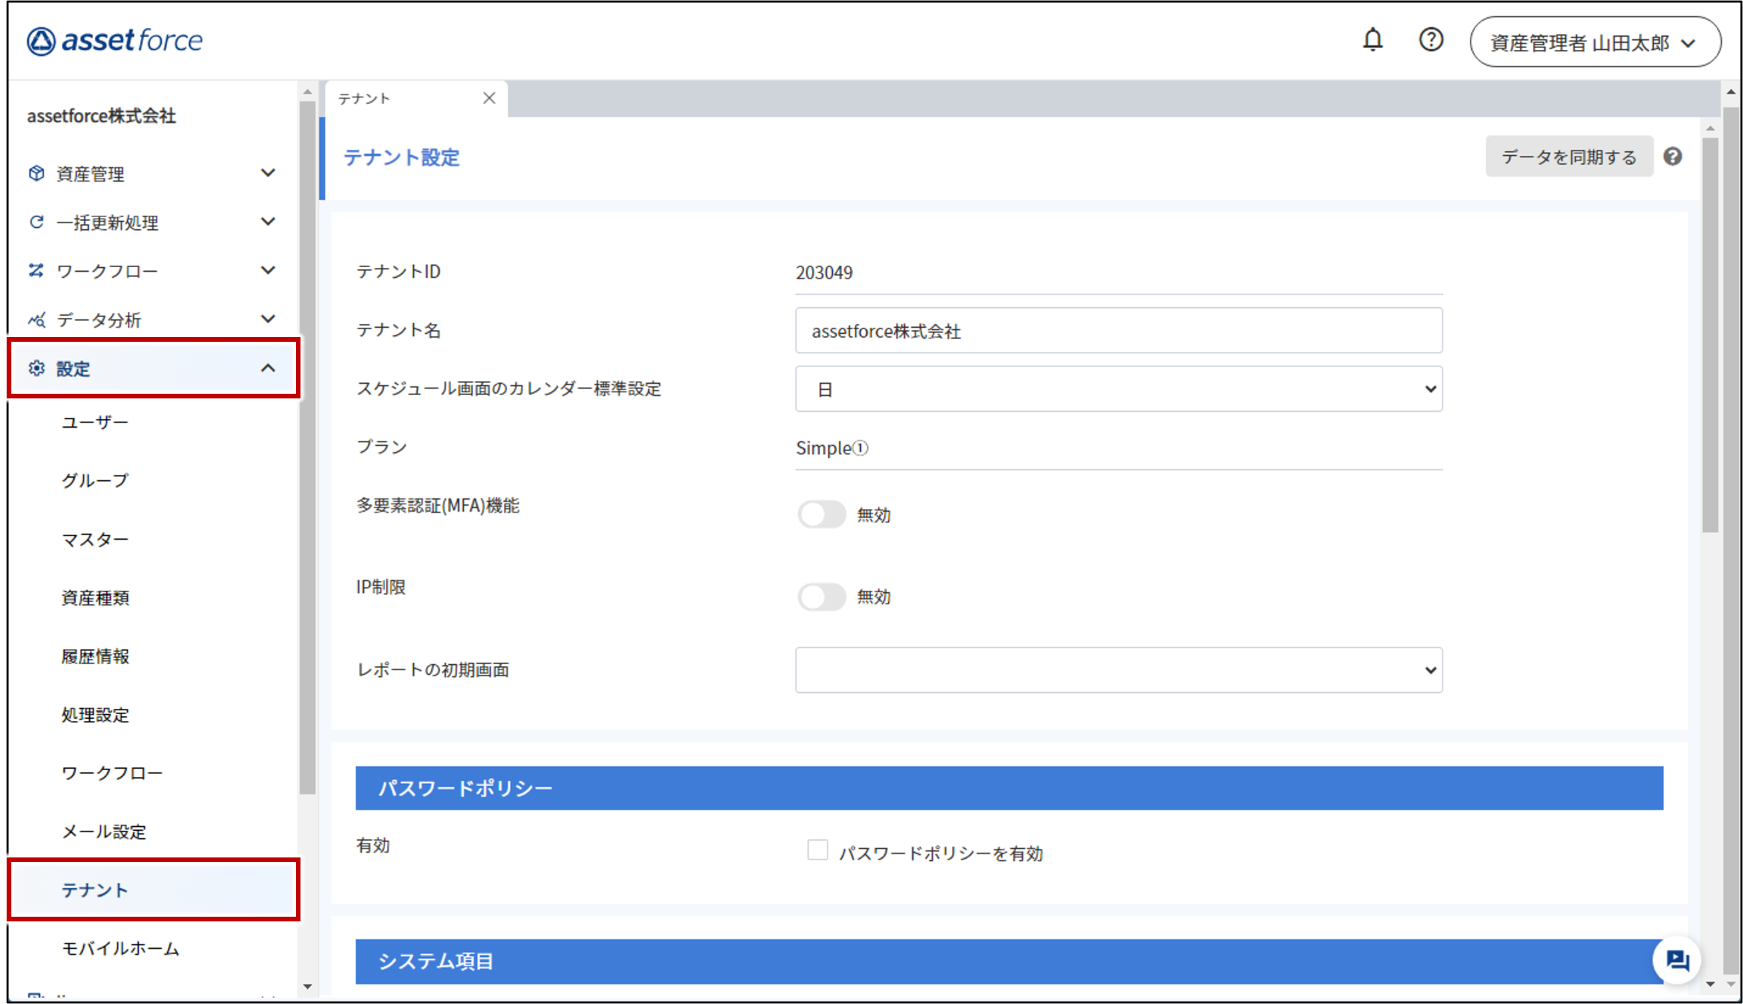Select メール設定 in settings submenu
Screen dimensions: 1743x1004
[x=103, y=831]
